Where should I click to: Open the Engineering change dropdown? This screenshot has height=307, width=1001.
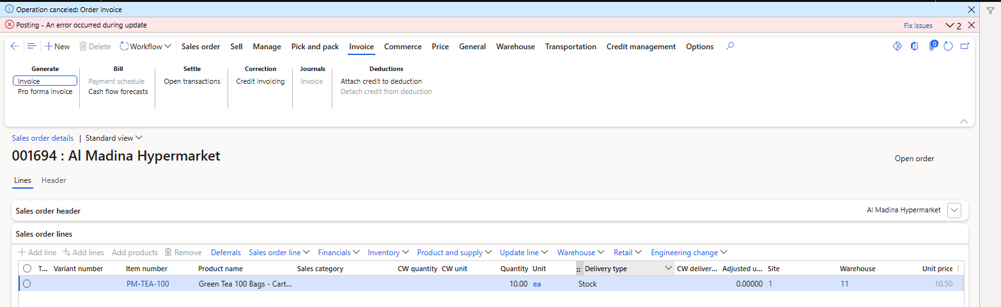click(x=689, y=253)
